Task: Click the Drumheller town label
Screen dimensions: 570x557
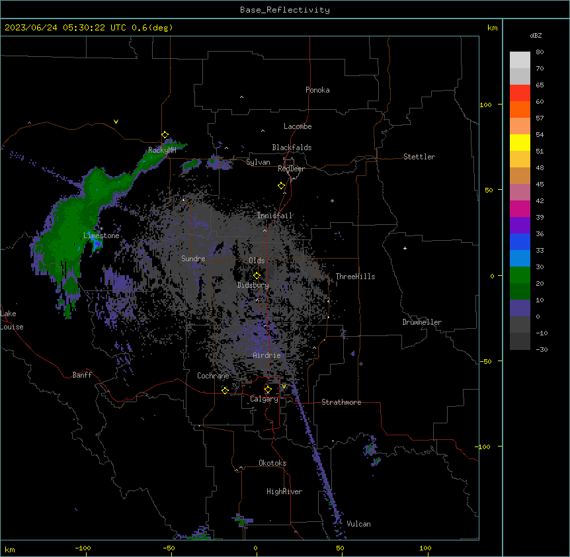Action: point(421,322)
